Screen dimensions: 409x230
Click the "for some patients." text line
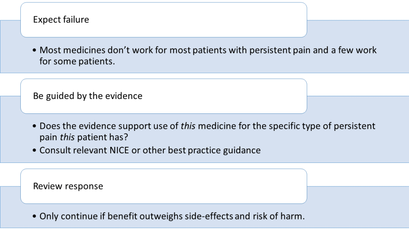coord(77,61)
